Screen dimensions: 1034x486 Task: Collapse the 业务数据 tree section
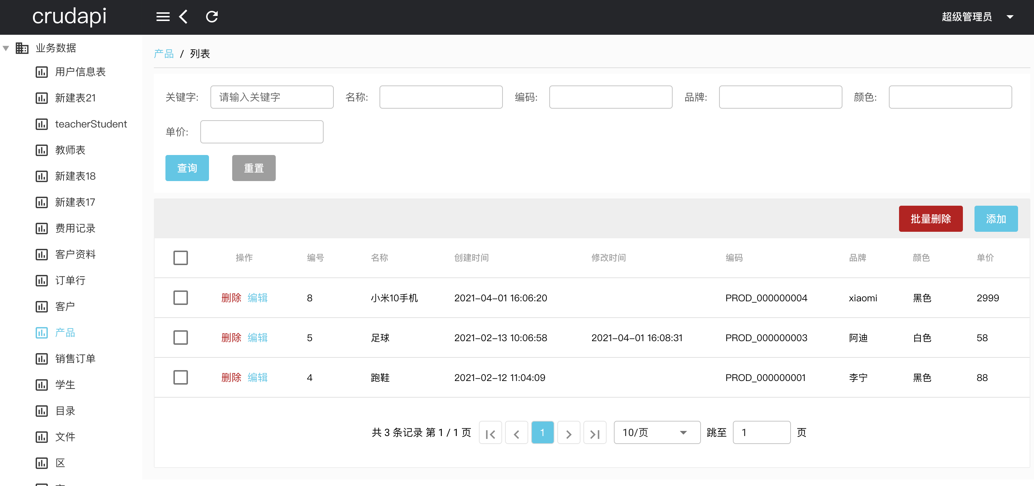coord(5,48)
